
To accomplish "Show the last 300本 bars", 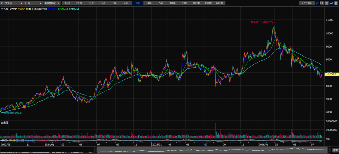I will click(208, 3).
